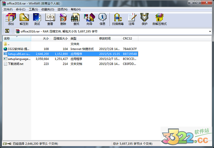Select the 下载说明.txt file name
The width and height of the screenshot is (214, 148).
point(16,64)
